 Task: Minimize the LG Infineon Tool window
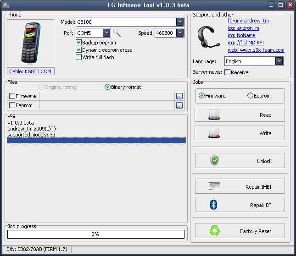[271, 5]
